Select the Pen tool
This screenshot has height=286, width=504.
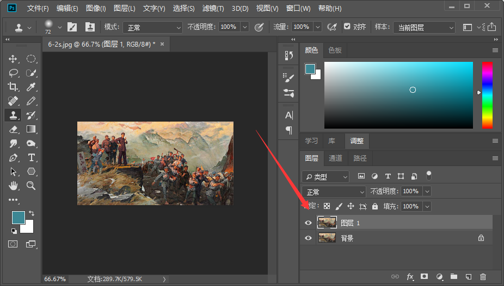click(x=13, y=157)
